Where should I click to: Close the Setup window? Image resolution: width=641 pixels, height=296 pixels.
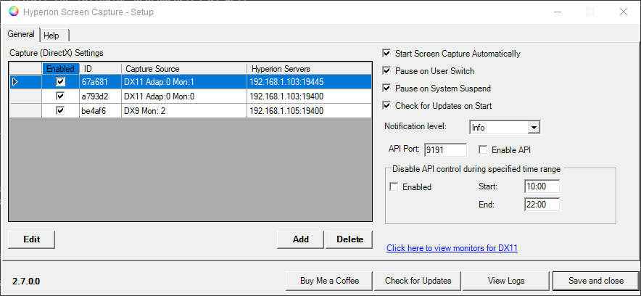pyautogui.click(x=624, y=12)
